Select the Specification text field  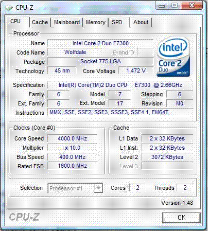[120, 85]
